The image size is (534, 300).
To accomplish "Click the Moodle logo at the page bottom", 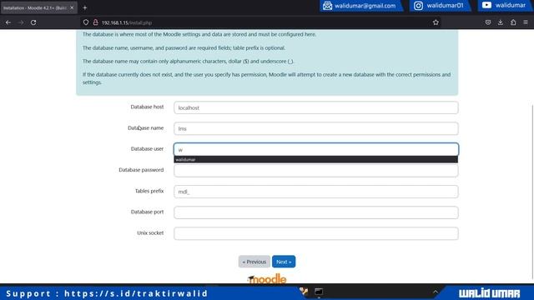I will [x=267, y=278].
